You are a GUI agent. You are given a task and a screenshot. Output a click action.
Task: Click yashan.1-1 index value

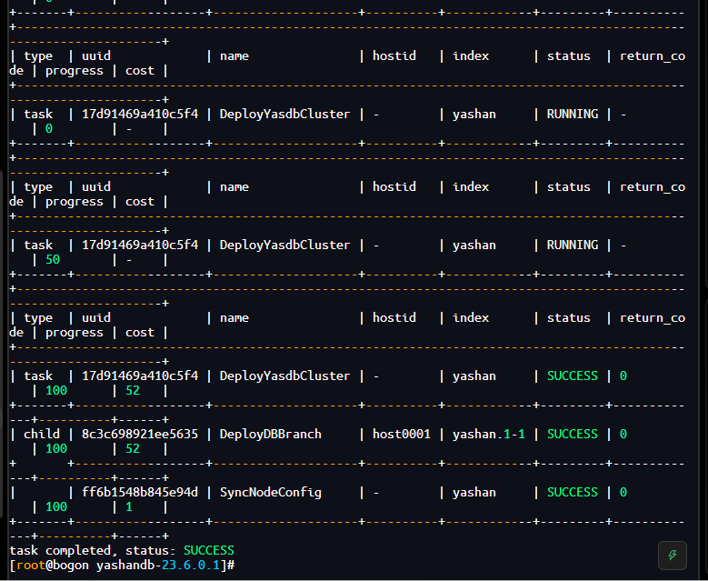pyautogui.click(x=489, y=435)
